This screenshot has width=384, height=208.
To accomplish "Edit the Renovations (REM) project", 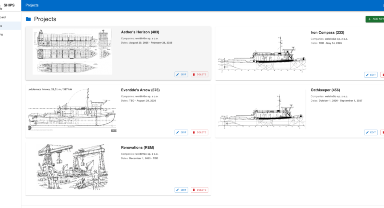I will (x=181, y=190).
